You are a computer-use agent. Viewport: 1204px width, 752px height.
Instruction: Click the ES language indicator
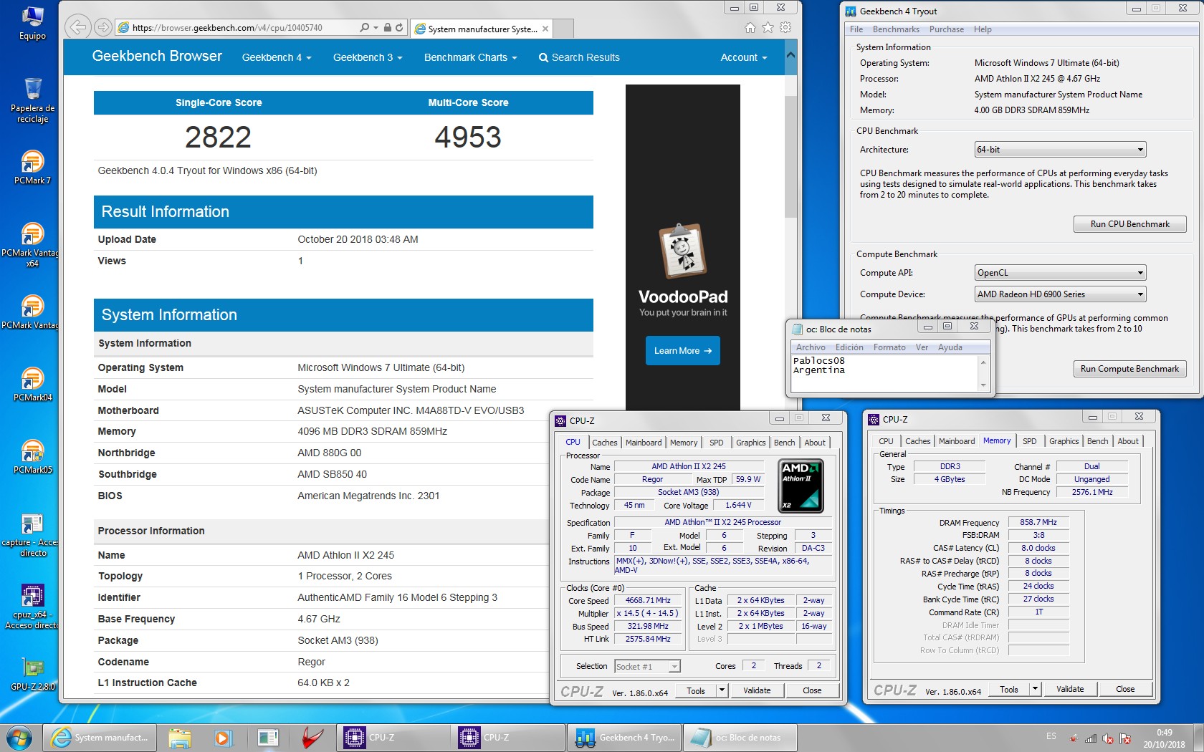tap(1051, 736)
